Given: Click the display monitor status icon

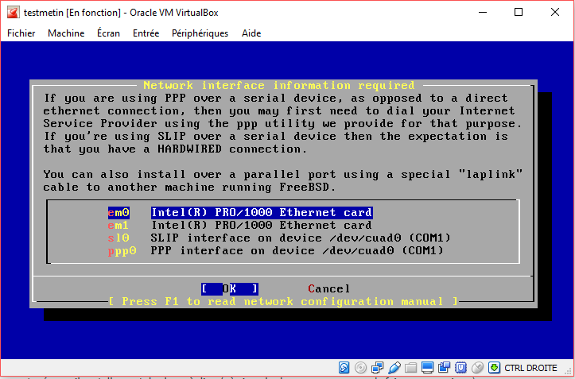Looking at the screenshot, I should click(427, 367).
